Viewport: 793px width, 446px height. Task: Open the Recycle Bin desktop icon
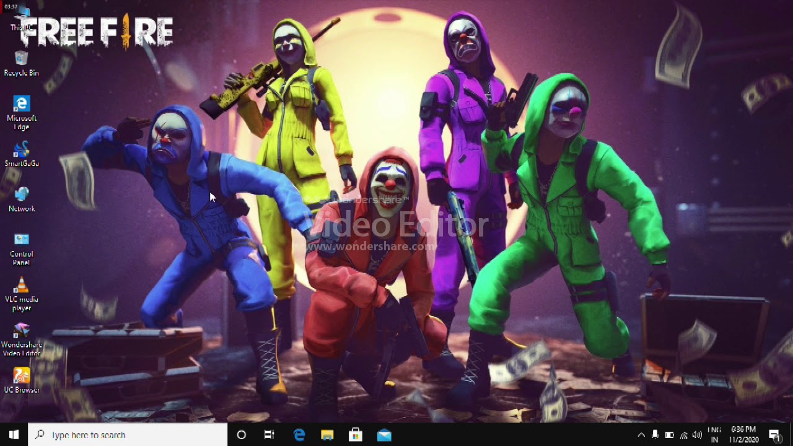pos(21,64)
